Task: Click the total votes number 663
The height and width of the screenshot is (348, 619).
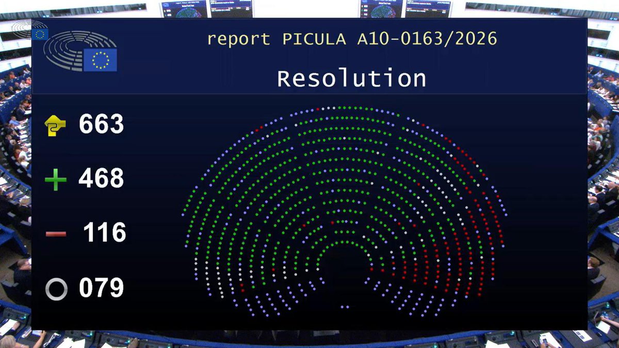Action: pos(101,125)
